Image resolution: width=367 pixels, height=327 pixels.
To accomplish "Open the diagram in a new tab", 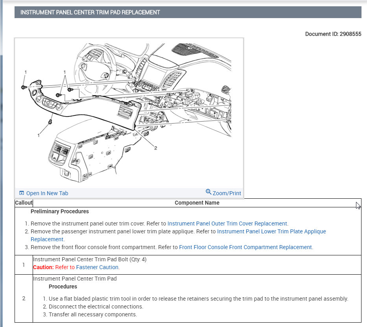I will (46, 193).
